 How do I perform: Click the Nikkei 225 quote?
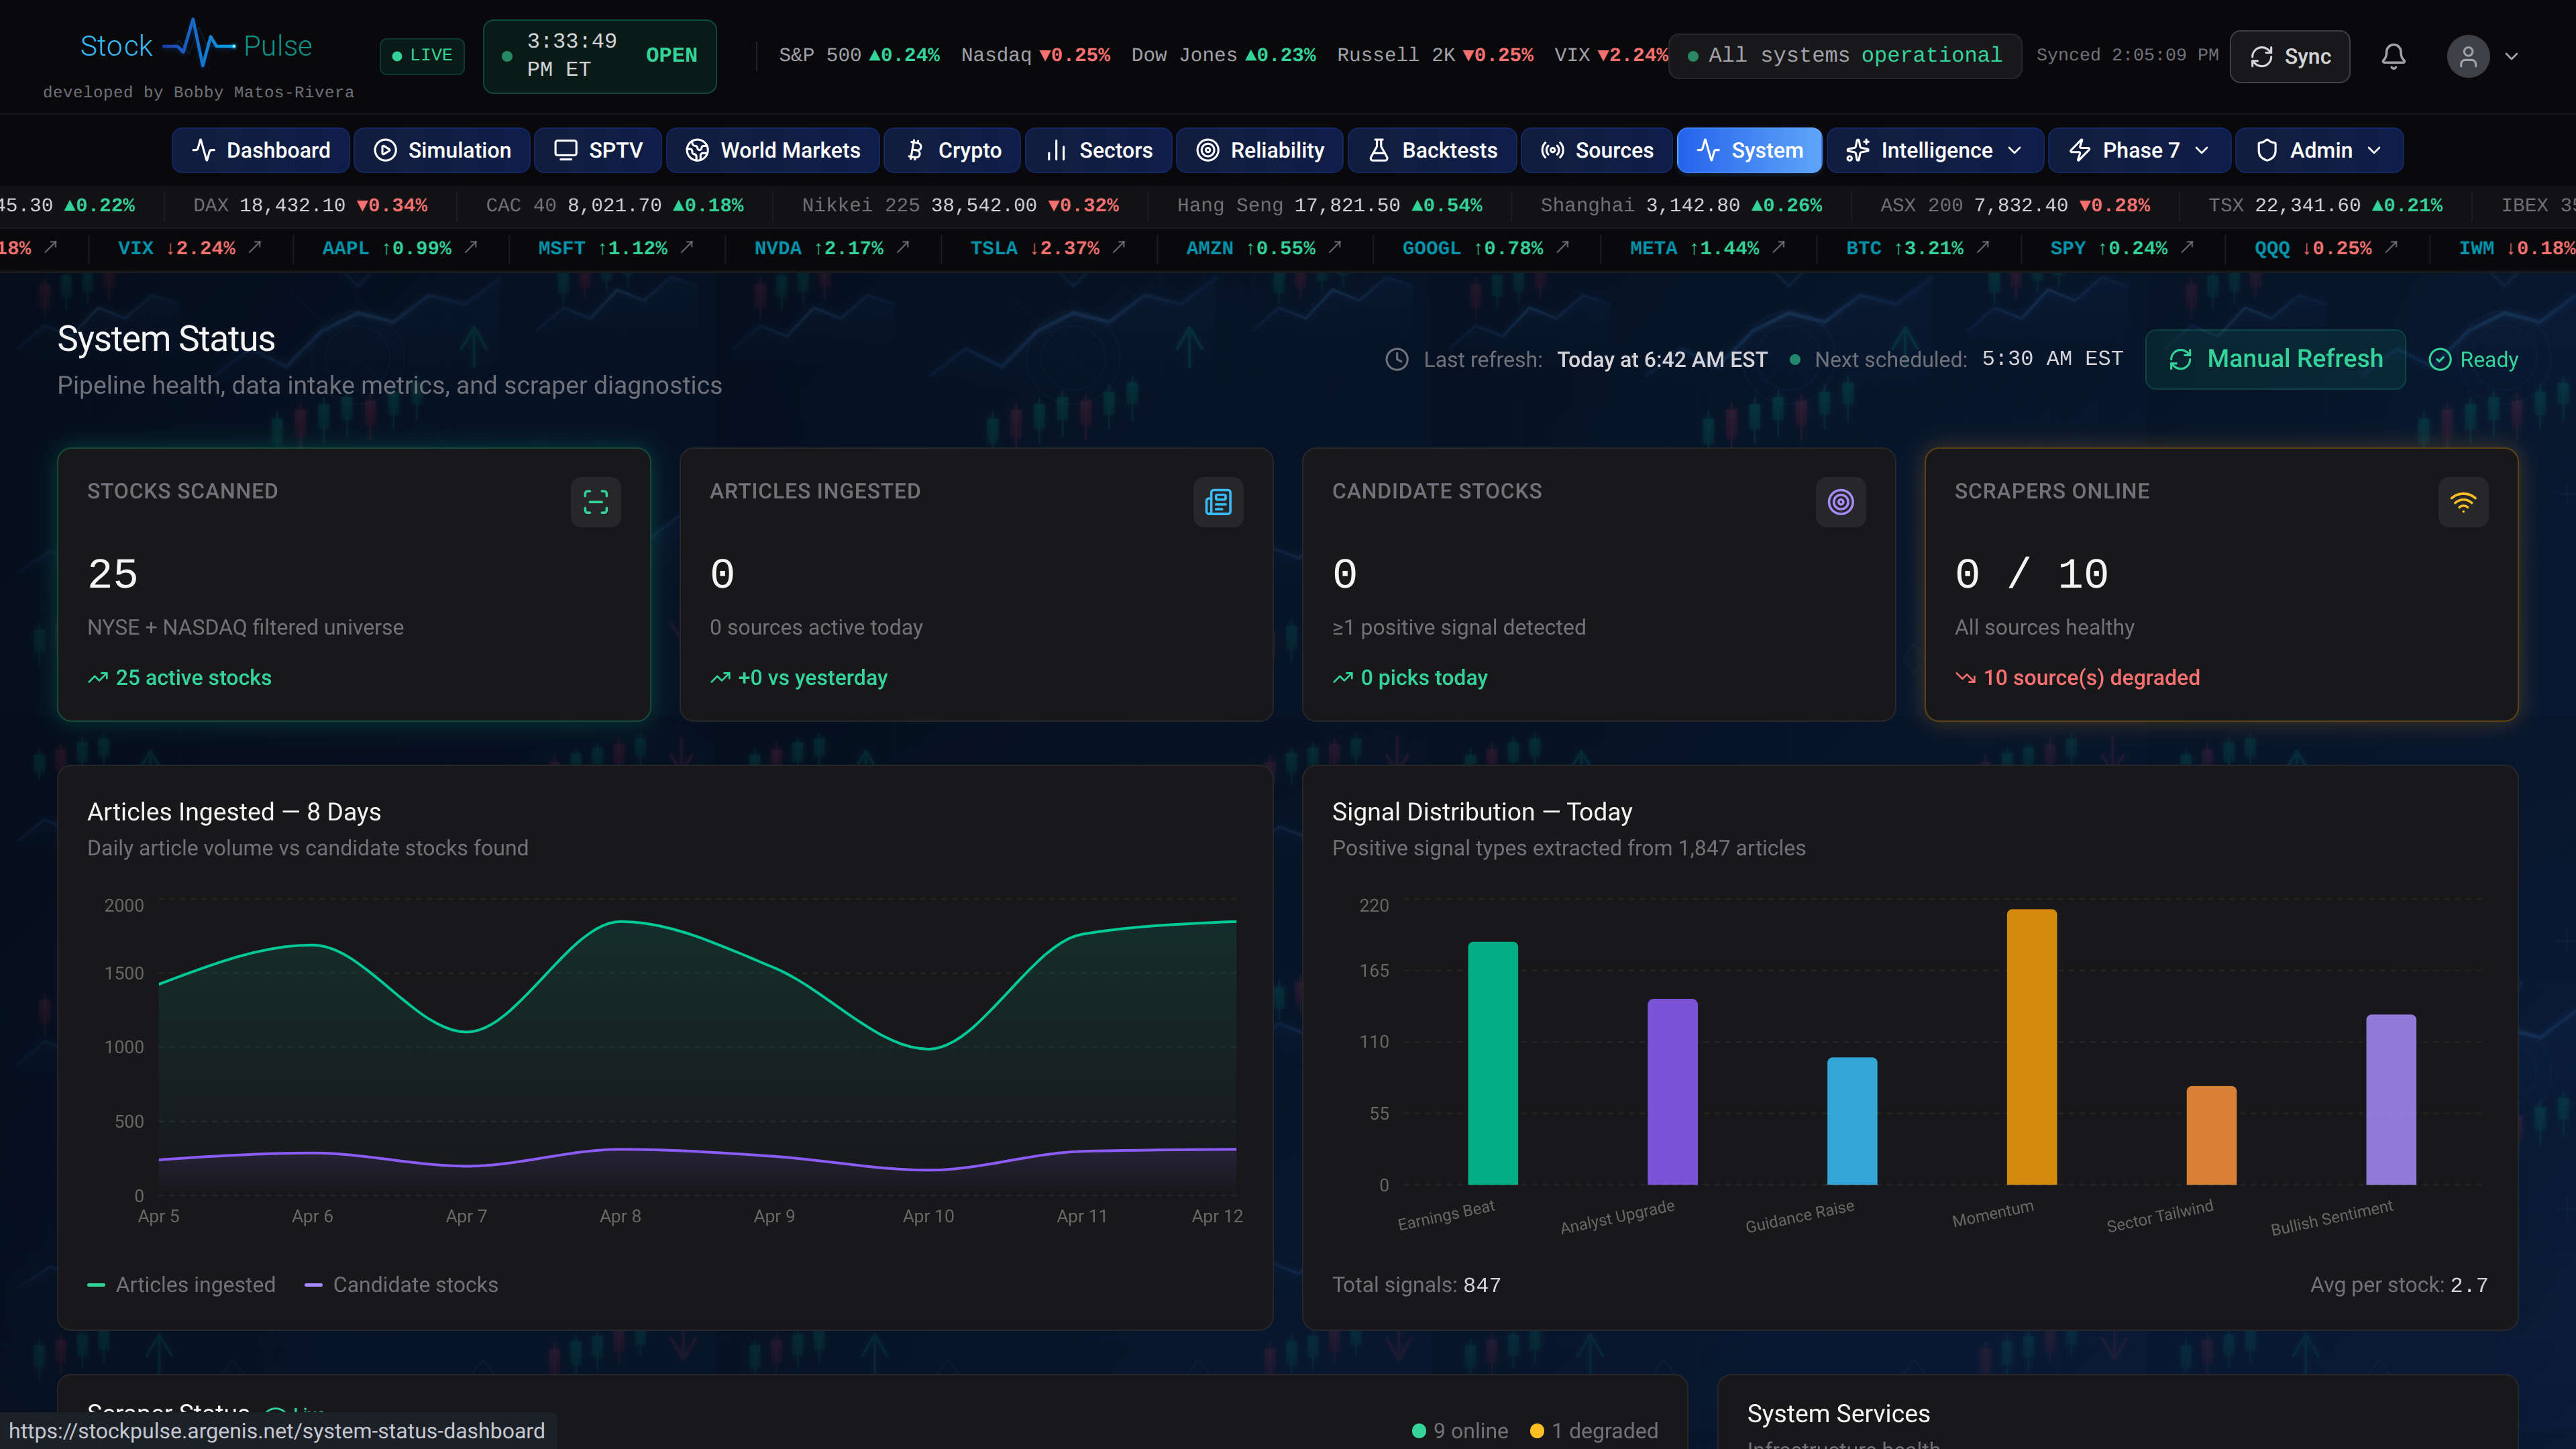960,205
